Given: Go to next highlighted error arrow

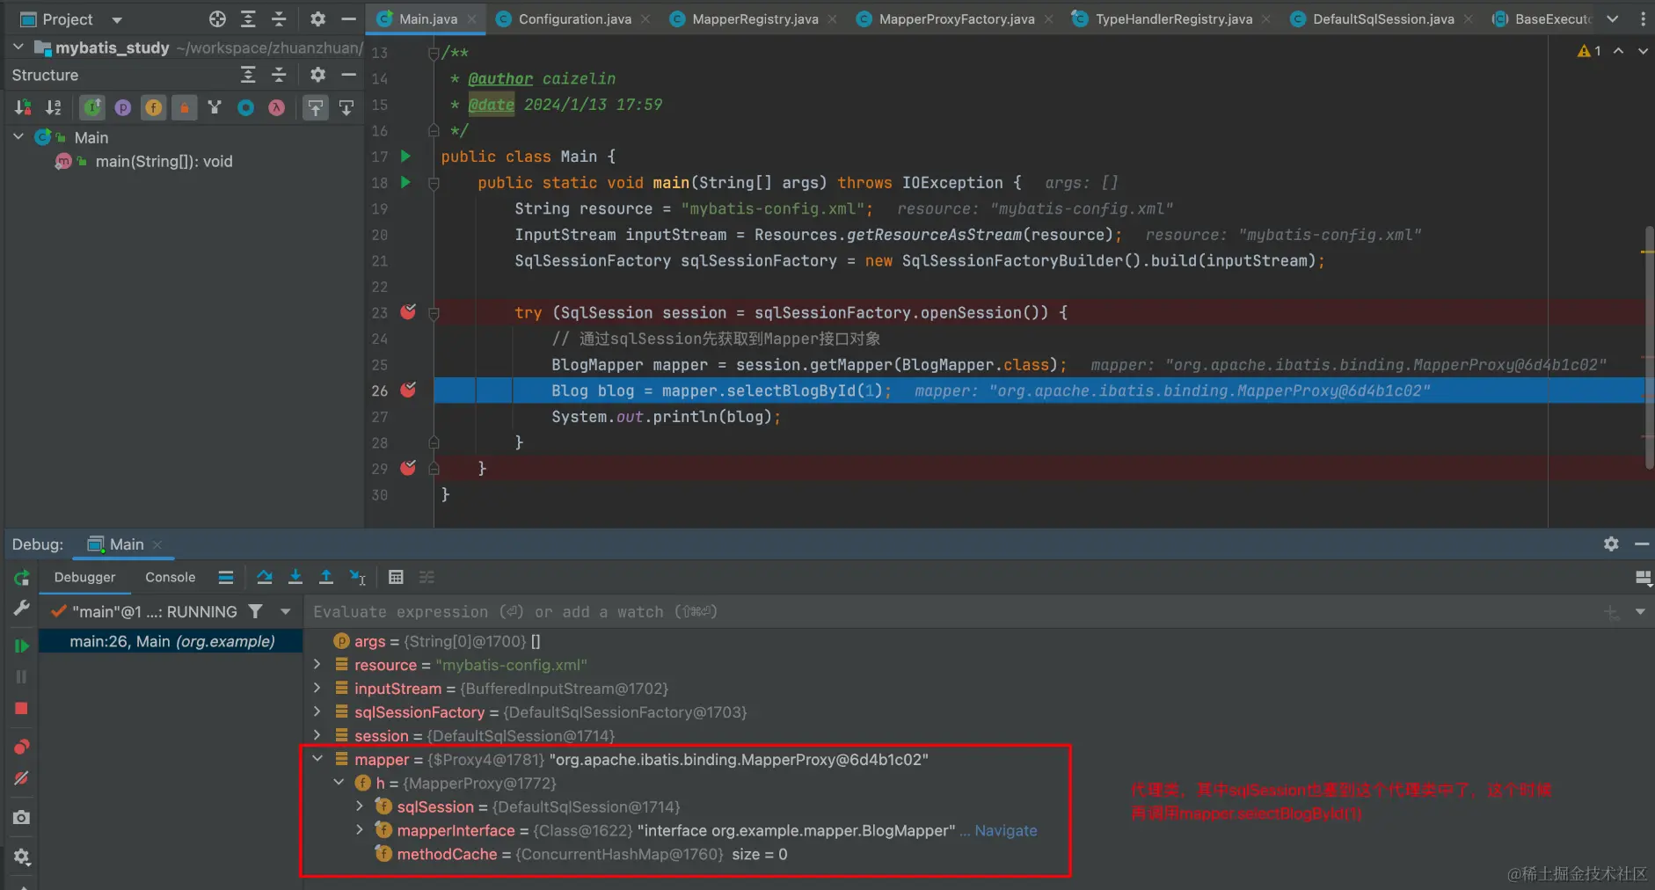Looking at the screenshot, I should [1643, 51].
